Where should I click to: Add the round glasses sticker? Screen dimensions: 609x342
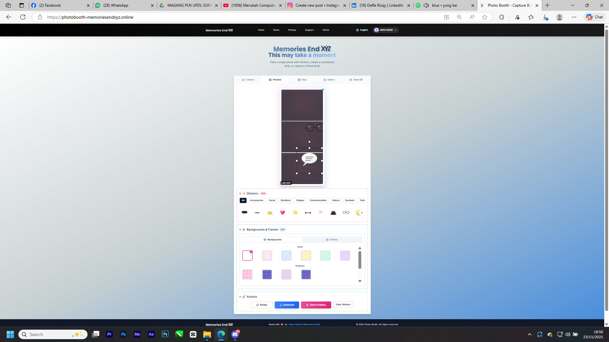click(x=346, y=212)
